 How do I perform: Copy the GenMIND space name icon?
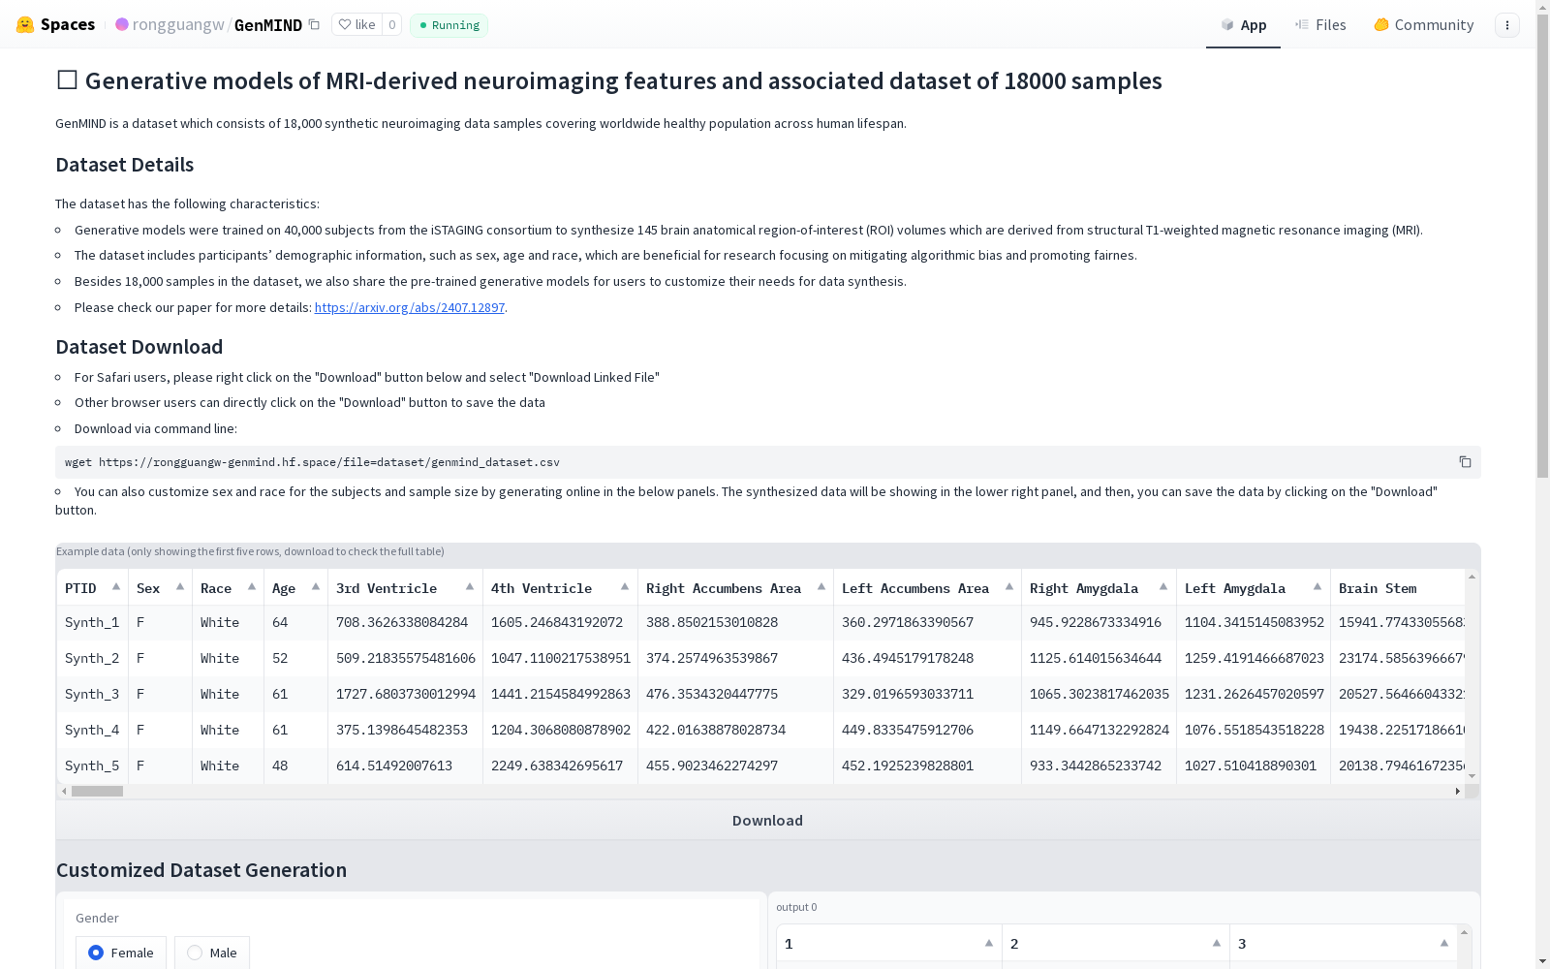click(314, 24)
